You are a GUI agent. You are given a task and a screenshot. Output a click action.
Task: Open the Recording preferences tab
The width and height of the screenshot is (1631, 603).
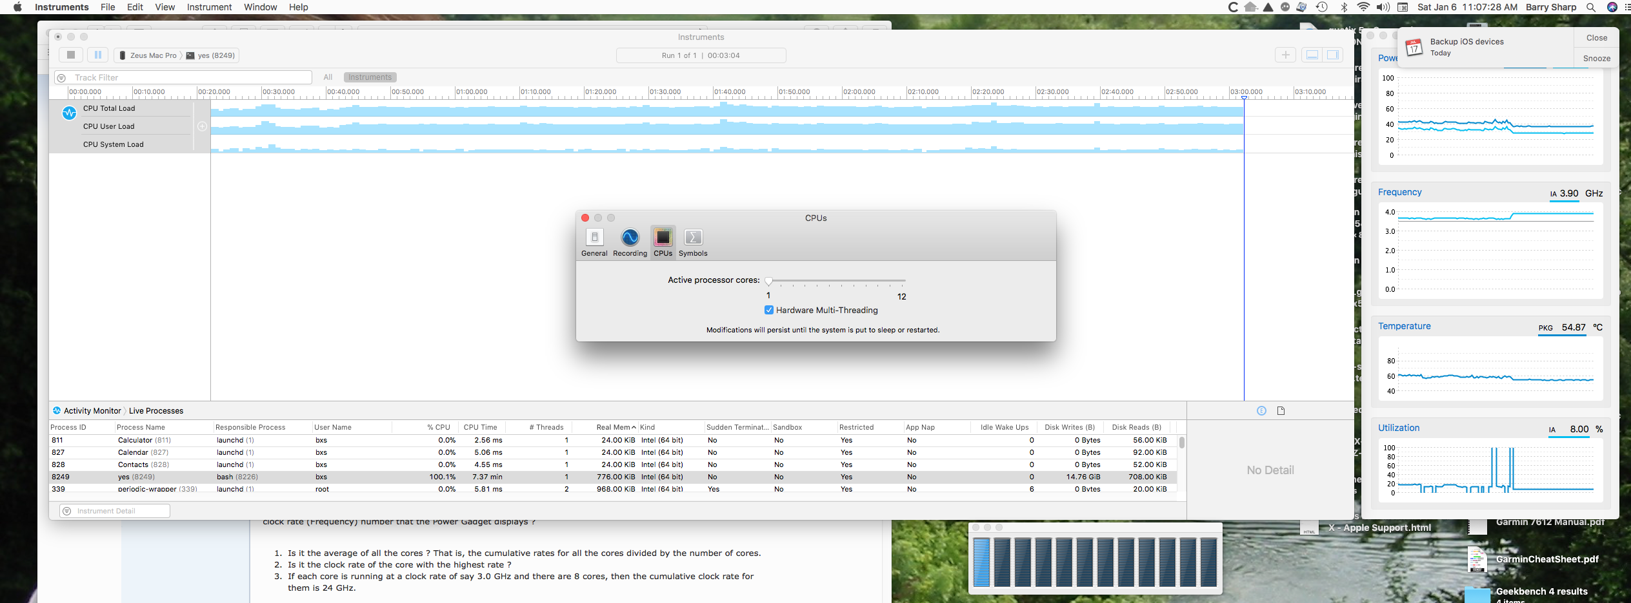point(630,242)
